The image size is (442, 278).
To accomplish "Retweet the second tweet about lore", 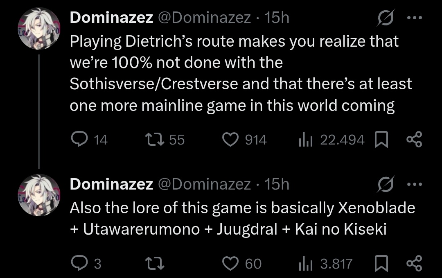I will [x=154, y=263].
